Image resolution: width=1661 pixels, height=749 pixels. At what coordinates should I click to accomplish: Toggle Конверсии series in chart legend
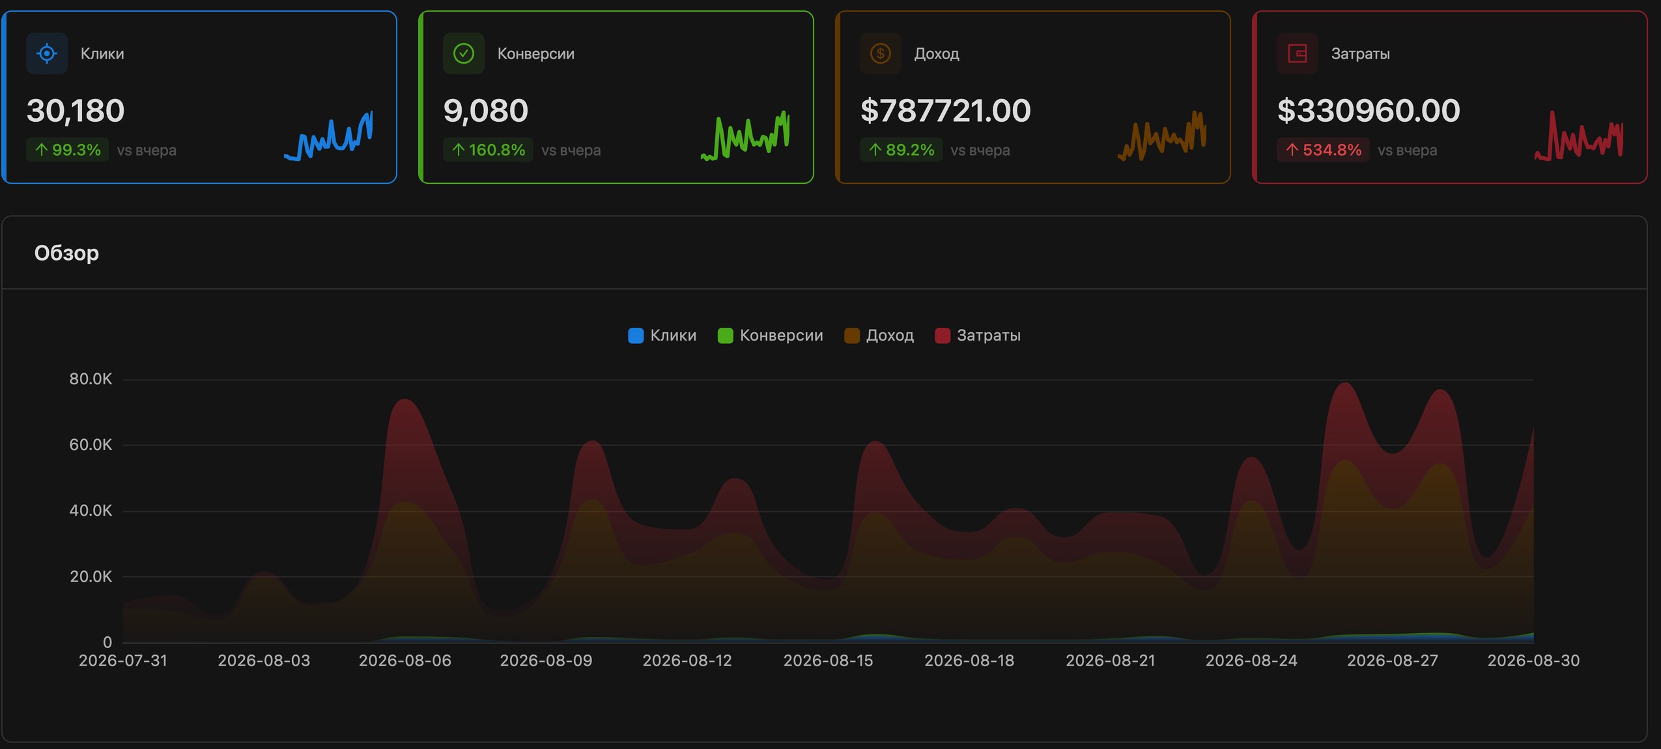point(770,335)
